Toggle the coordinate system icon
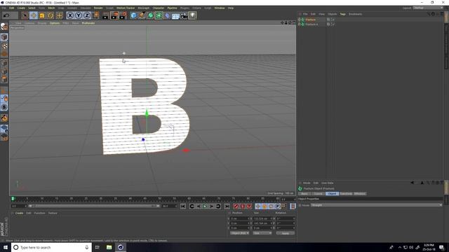Image resolution: width=449 pixels, height=252 pixels. click(95, 15)
